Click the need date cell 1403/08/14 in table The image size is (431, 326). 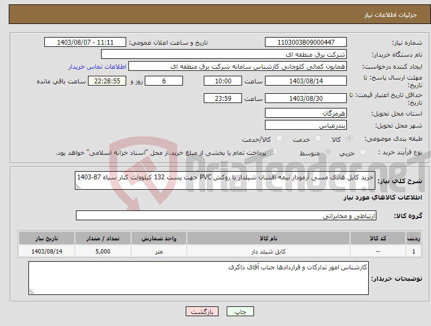pyautogui.click(x=47, y=251)
